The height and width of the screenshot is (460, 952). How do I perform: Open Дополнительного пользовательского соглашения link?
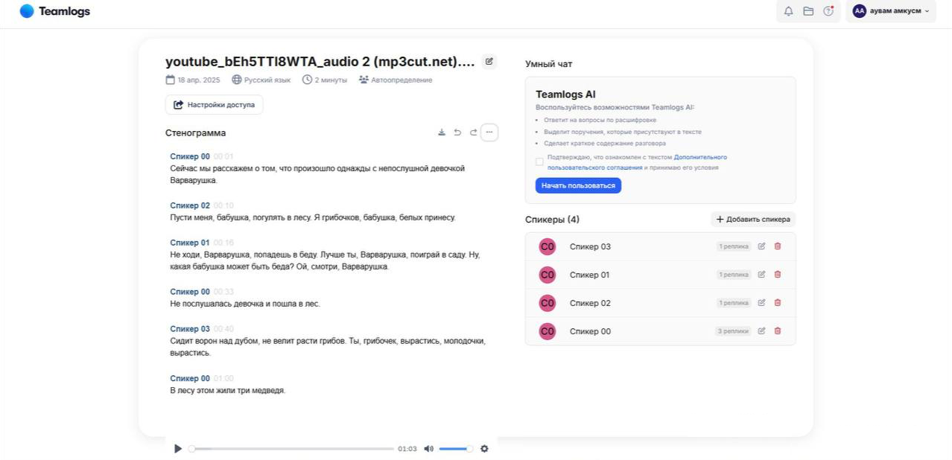(637, 162)
